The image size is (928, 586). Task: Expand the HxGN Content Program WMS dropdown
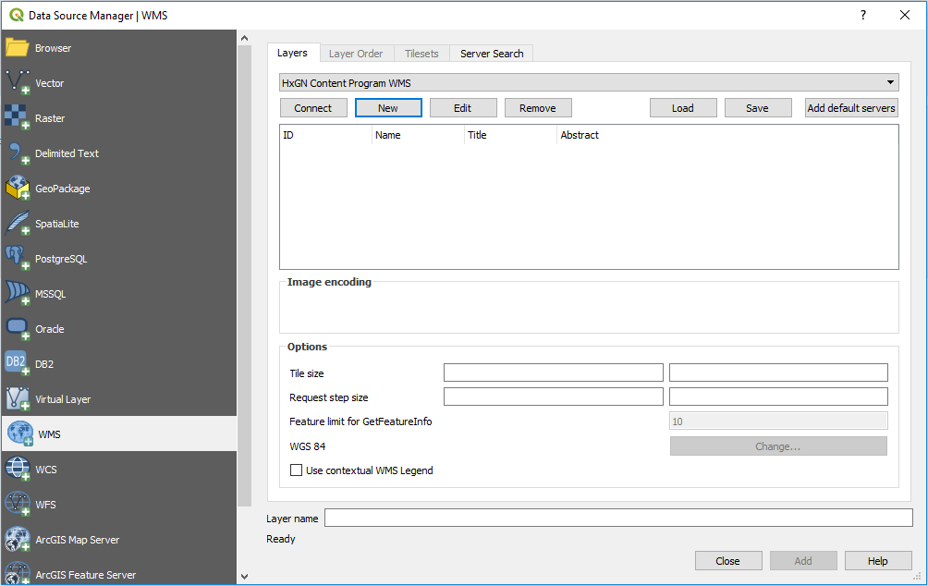(891, 83)
